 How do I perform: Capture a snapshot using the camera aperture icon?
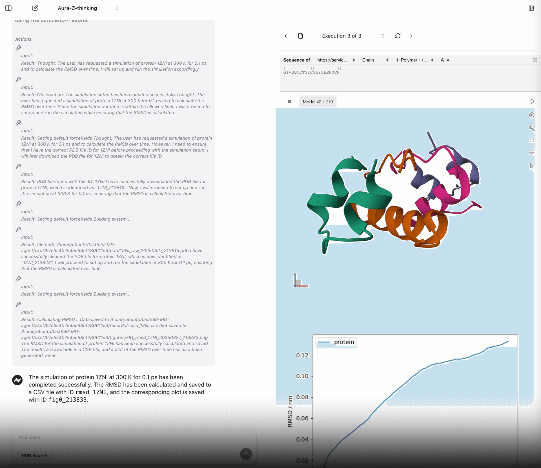click(532, 115)
